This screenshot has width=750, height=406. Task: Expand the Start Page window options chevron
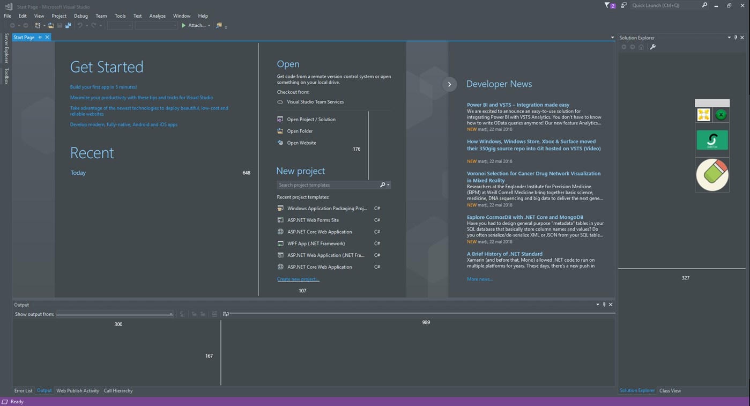(x=612, y=37)
